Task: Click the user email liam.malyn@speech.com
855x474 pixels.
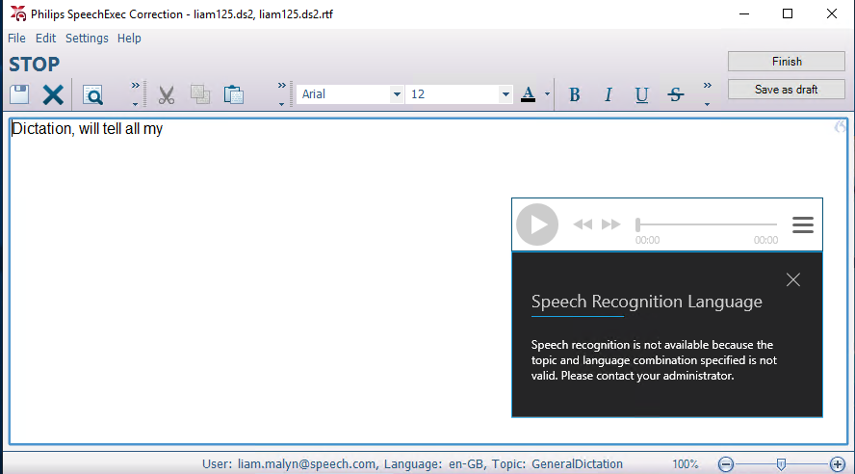Action: click(x=306, y=464)
